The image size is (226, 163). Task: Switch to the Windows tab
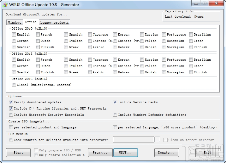pyautogui.click(x=15, y=22)
